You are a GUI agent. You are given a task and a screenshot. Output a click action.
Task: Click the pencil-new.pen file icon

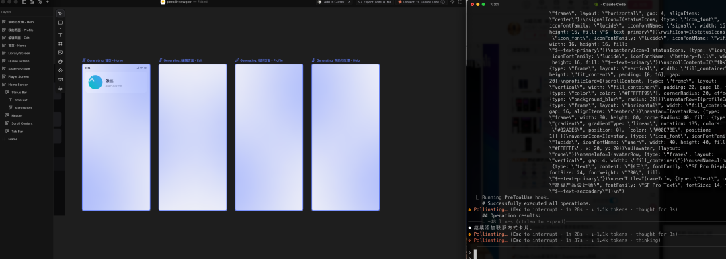163,2
